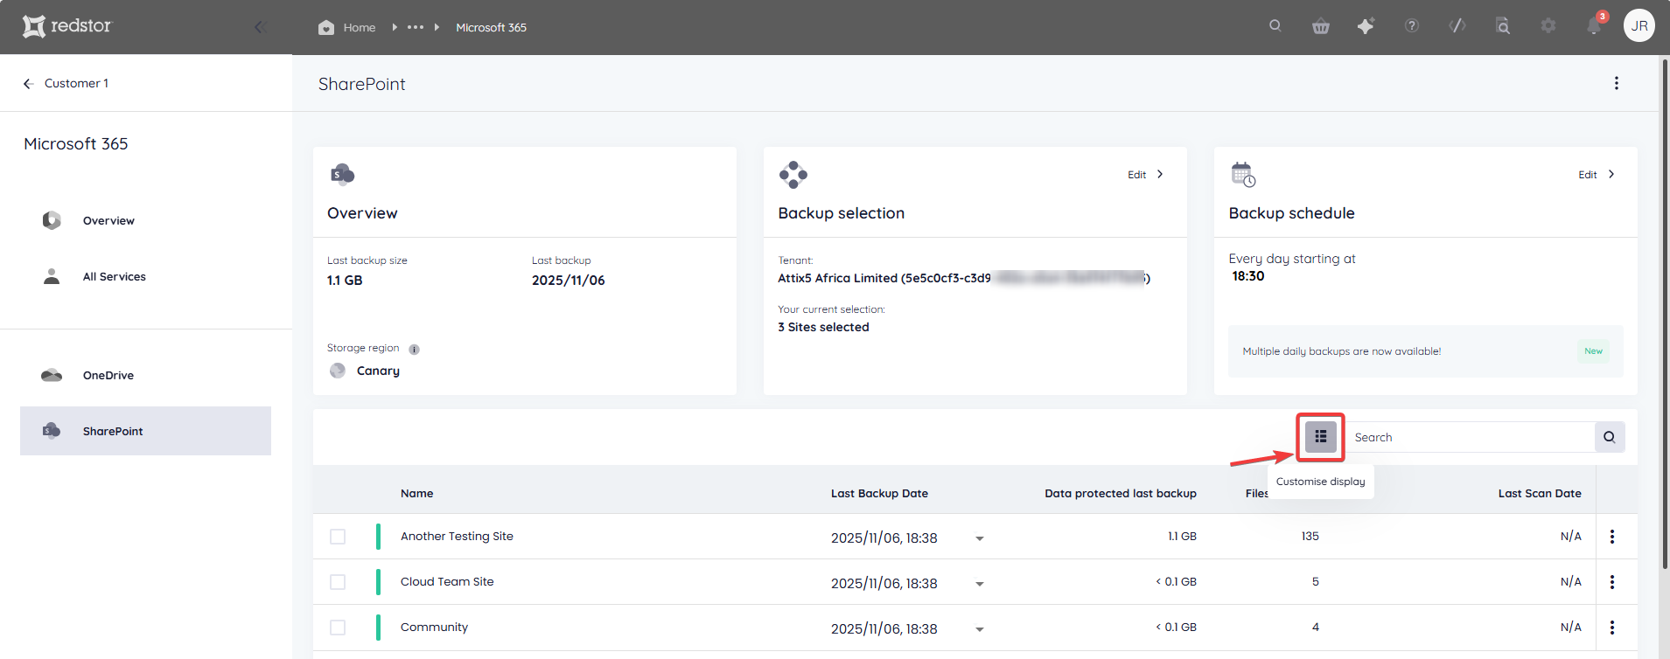1670x659 pixels.
Task: Select 3 Sites selected text
Action: tap(823, 327)
